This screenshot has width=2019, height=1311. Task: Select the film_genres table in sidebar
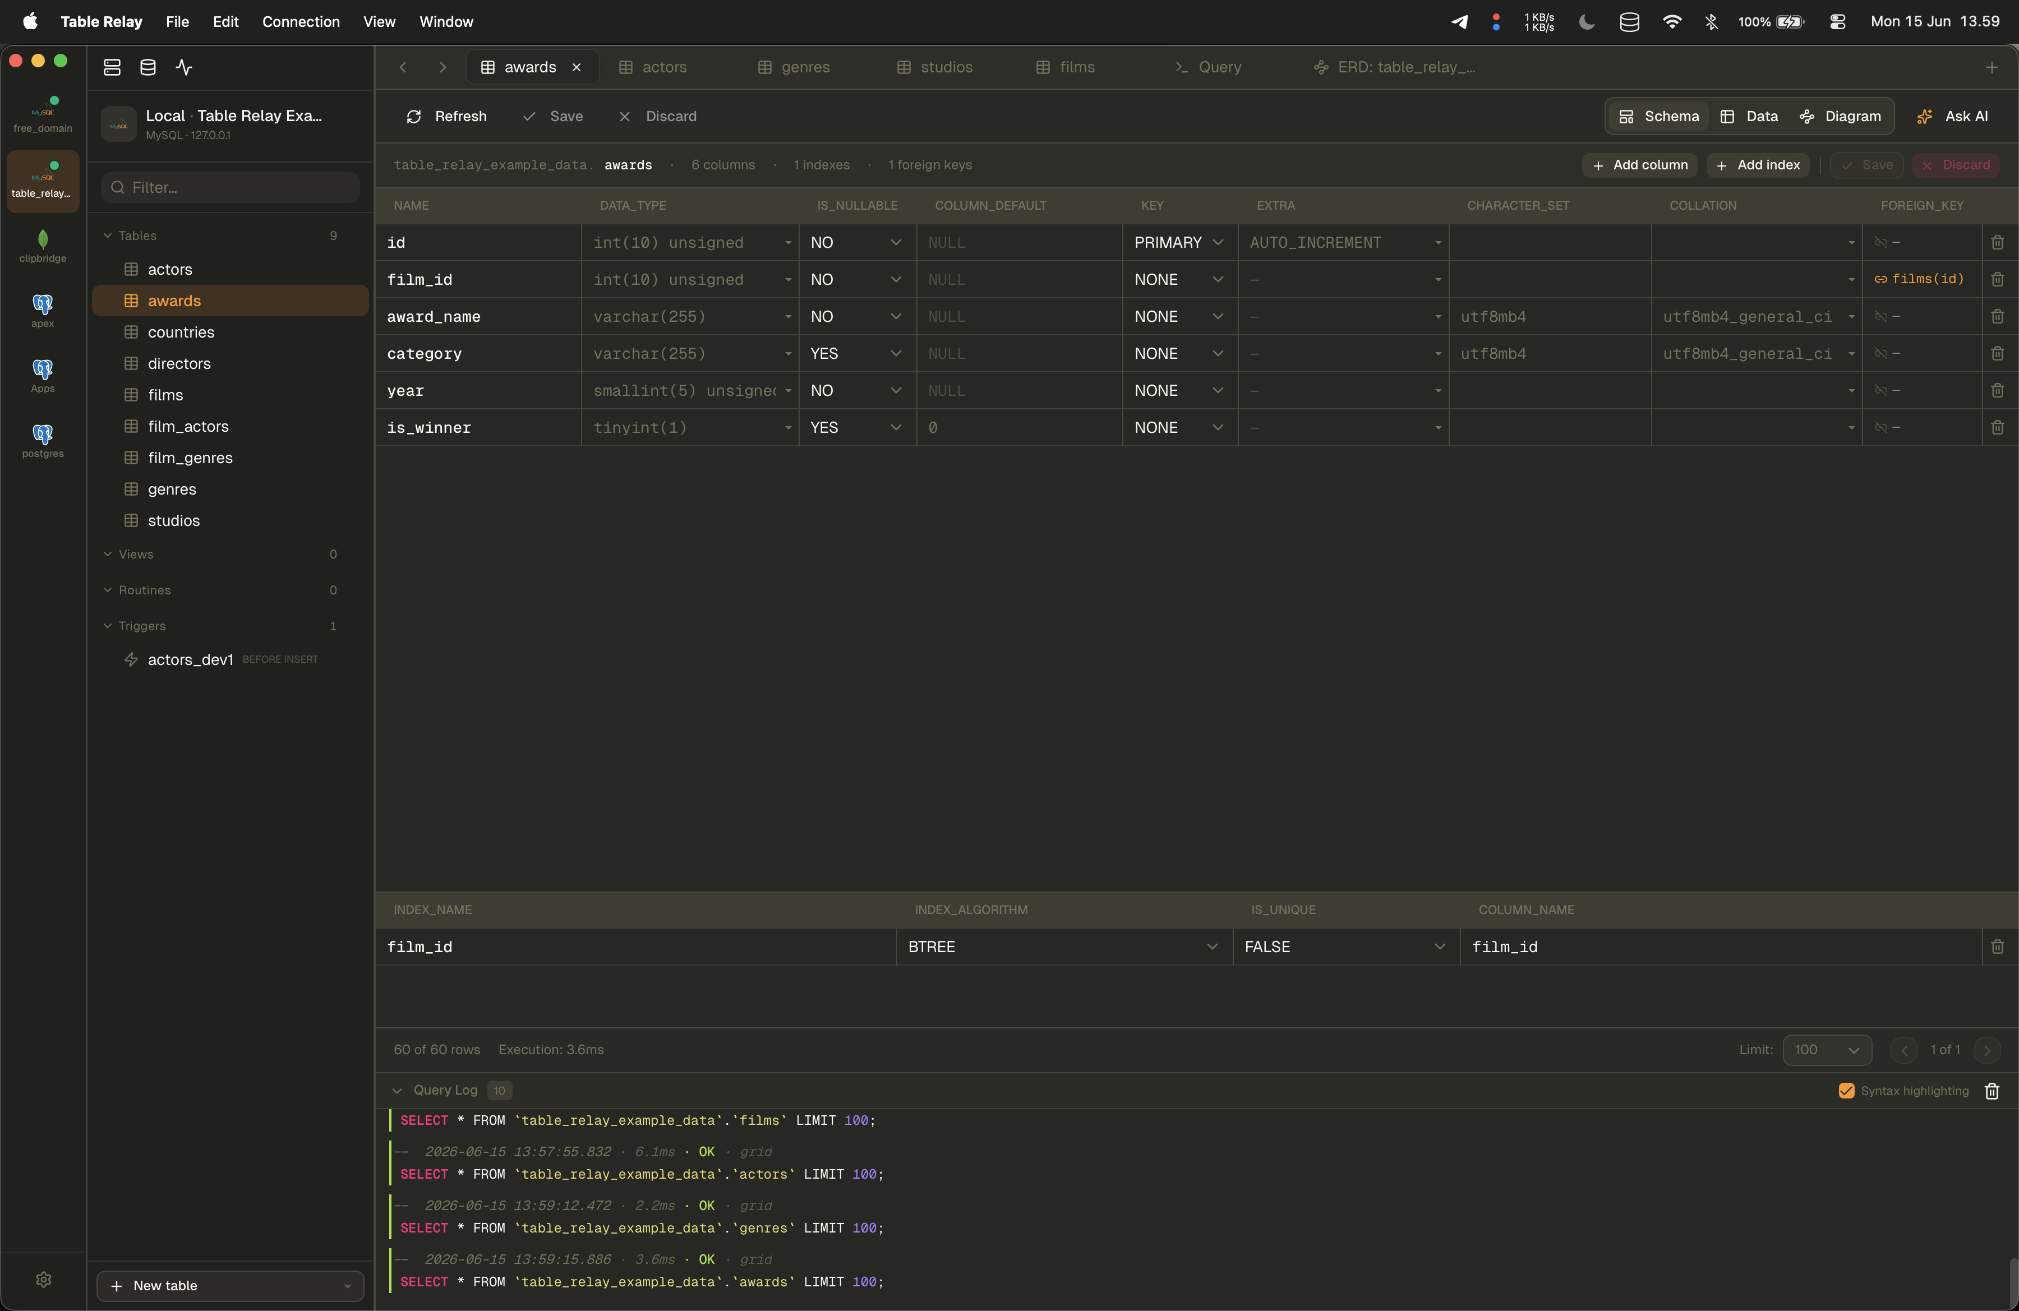[x=230, y=457]
